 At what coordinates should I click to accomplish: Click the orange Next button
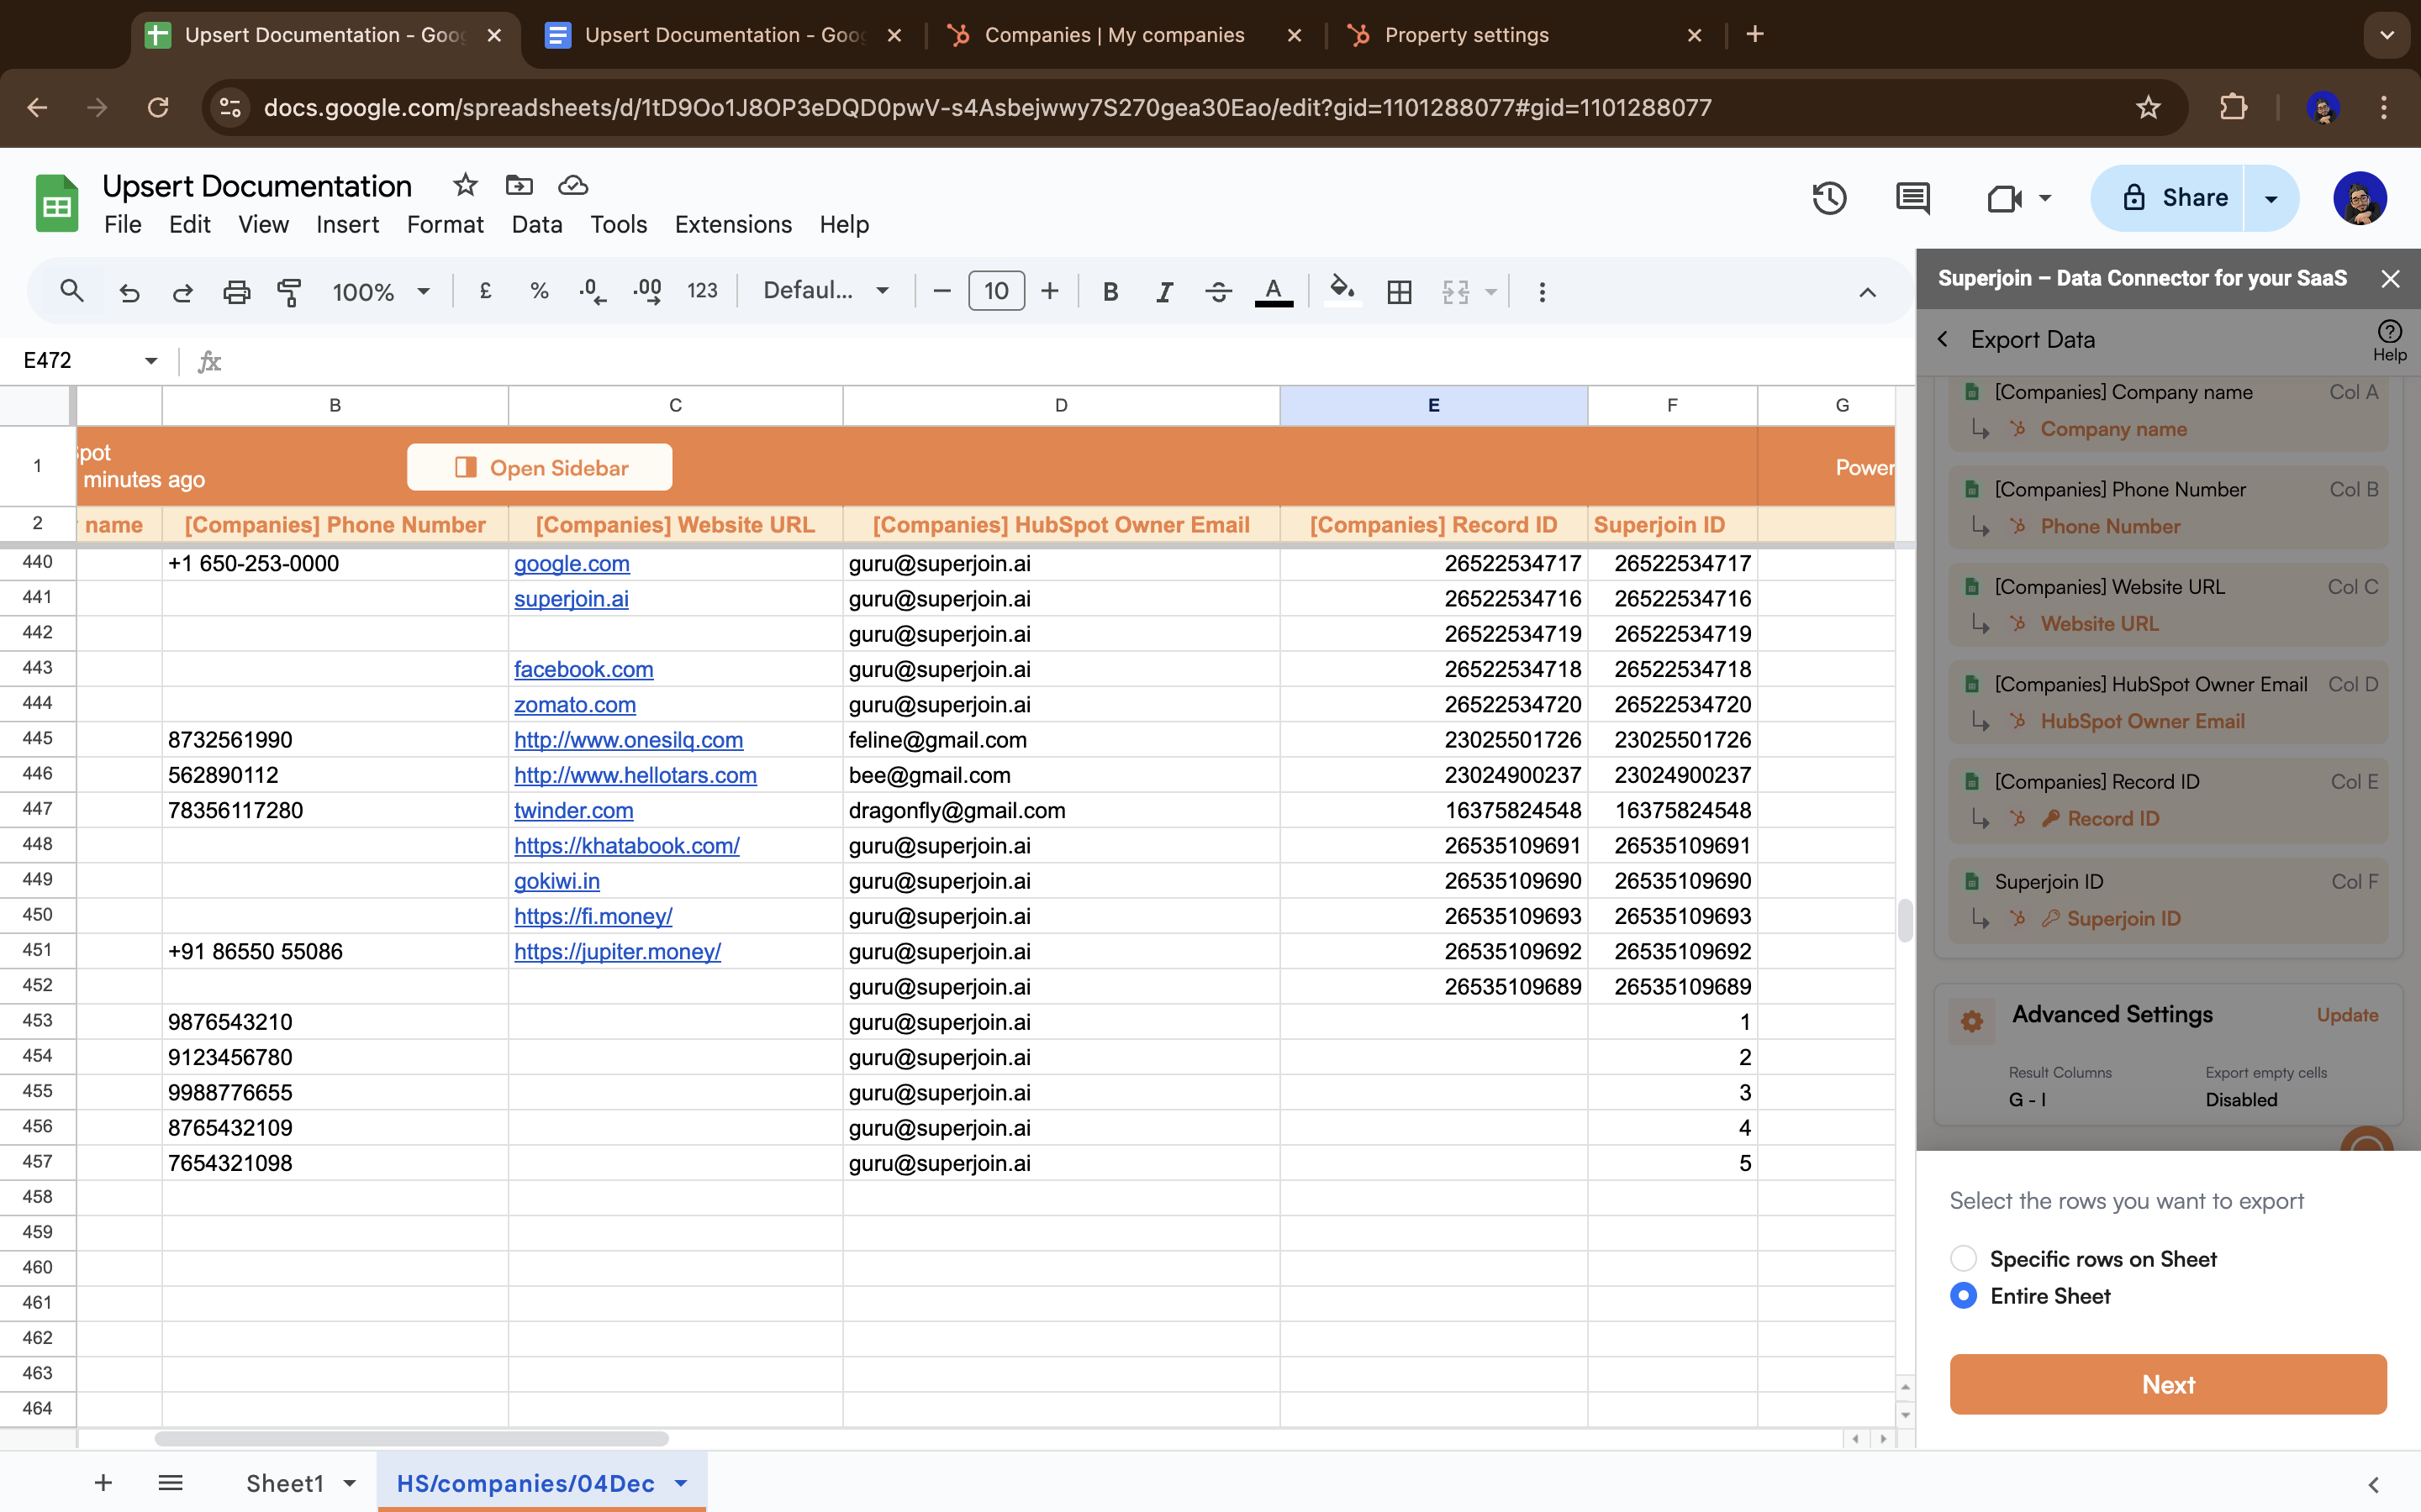(x=2168, y=1384)
